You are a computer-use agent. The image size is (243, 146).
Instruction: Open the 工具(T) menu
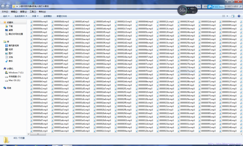[x=33, y=12]
